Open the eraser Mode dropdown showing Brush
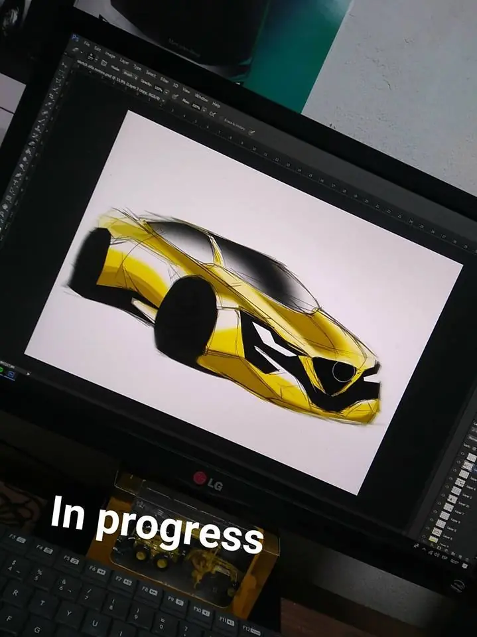 (130, 75)
